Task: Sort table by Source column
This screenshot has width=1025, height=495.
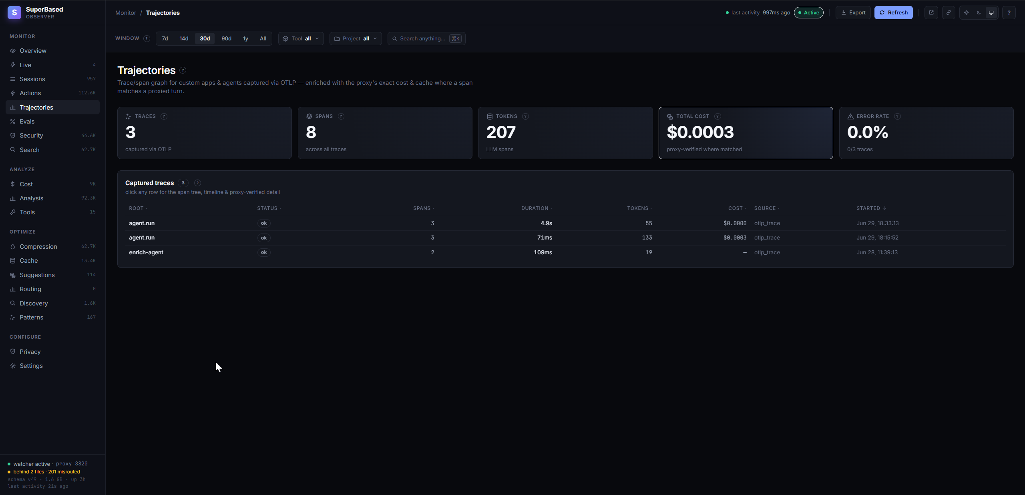Action: pos(766,208)
